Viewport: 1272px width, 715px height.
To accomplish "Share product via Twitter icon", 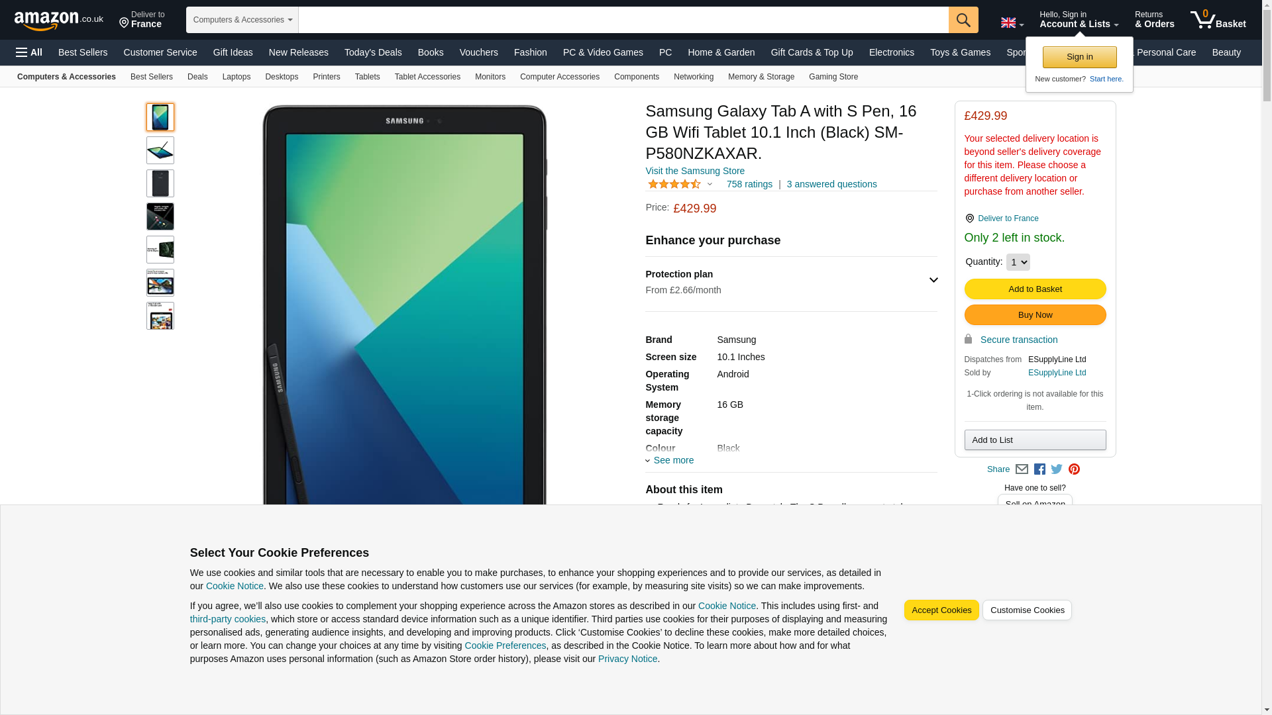I will tap(1057, 469).
